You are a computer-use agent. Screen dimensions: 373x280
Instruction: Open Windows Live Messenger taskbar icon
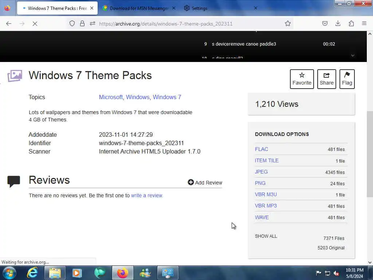[x=145, y=273]
